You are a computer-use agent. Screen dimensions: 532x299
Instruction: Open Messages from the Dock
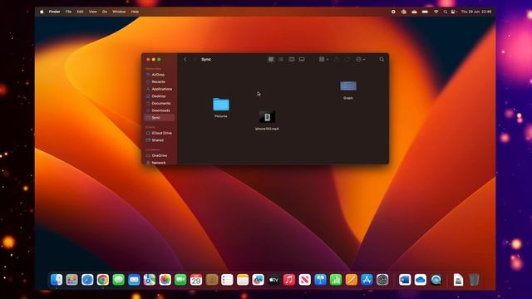pyautogui.click(x=118, y=280)
